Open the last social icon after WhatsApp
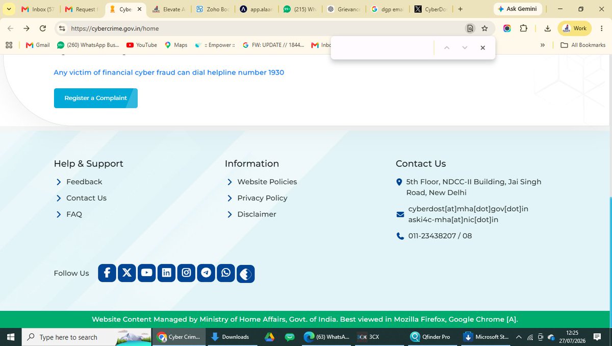 [246, 274]
